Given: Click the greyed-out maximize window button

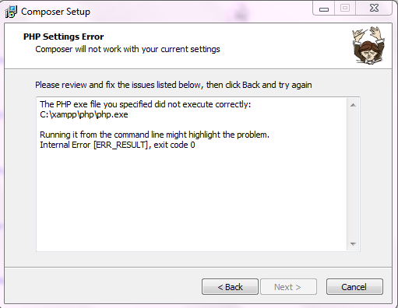Looking at the screenshot, I should click(x=345, y=9).
